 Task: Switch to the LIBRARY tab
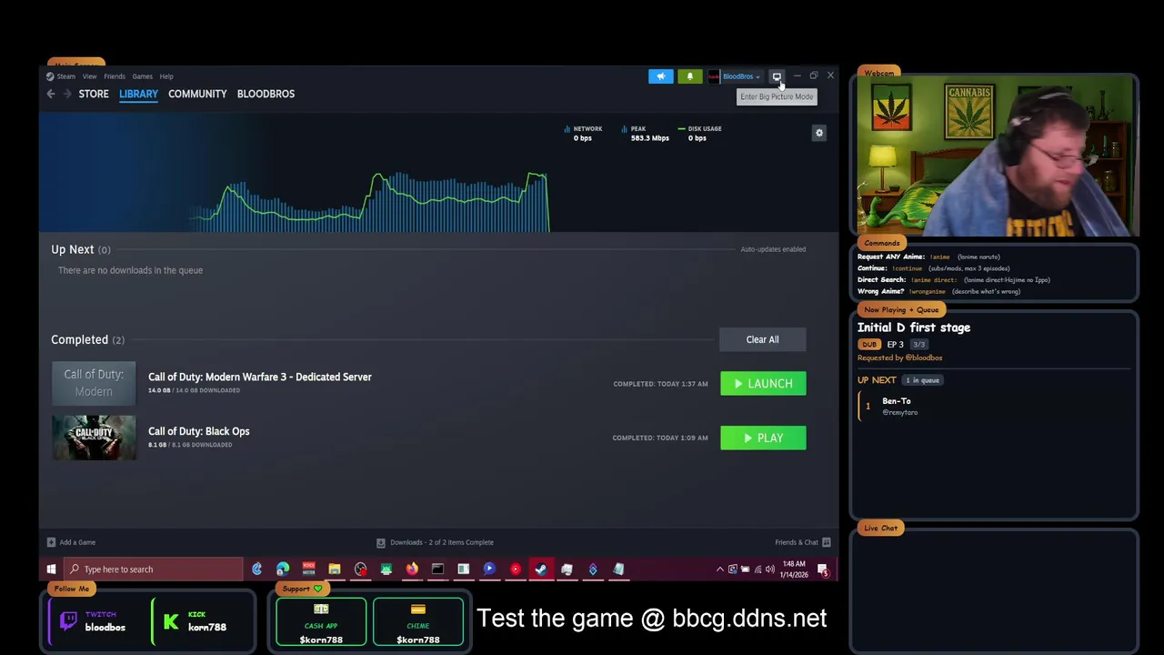point(138,94)
